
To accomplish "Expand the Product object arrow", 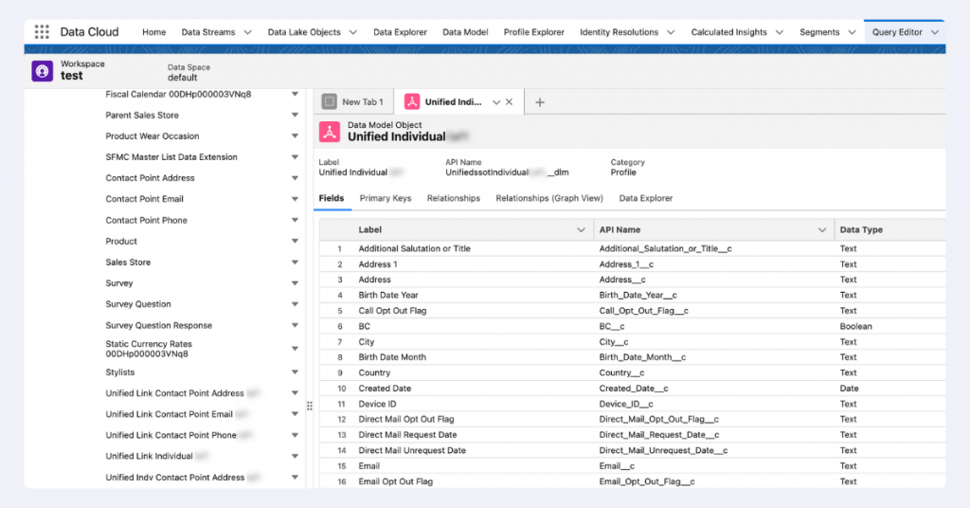I will (296, 242).
